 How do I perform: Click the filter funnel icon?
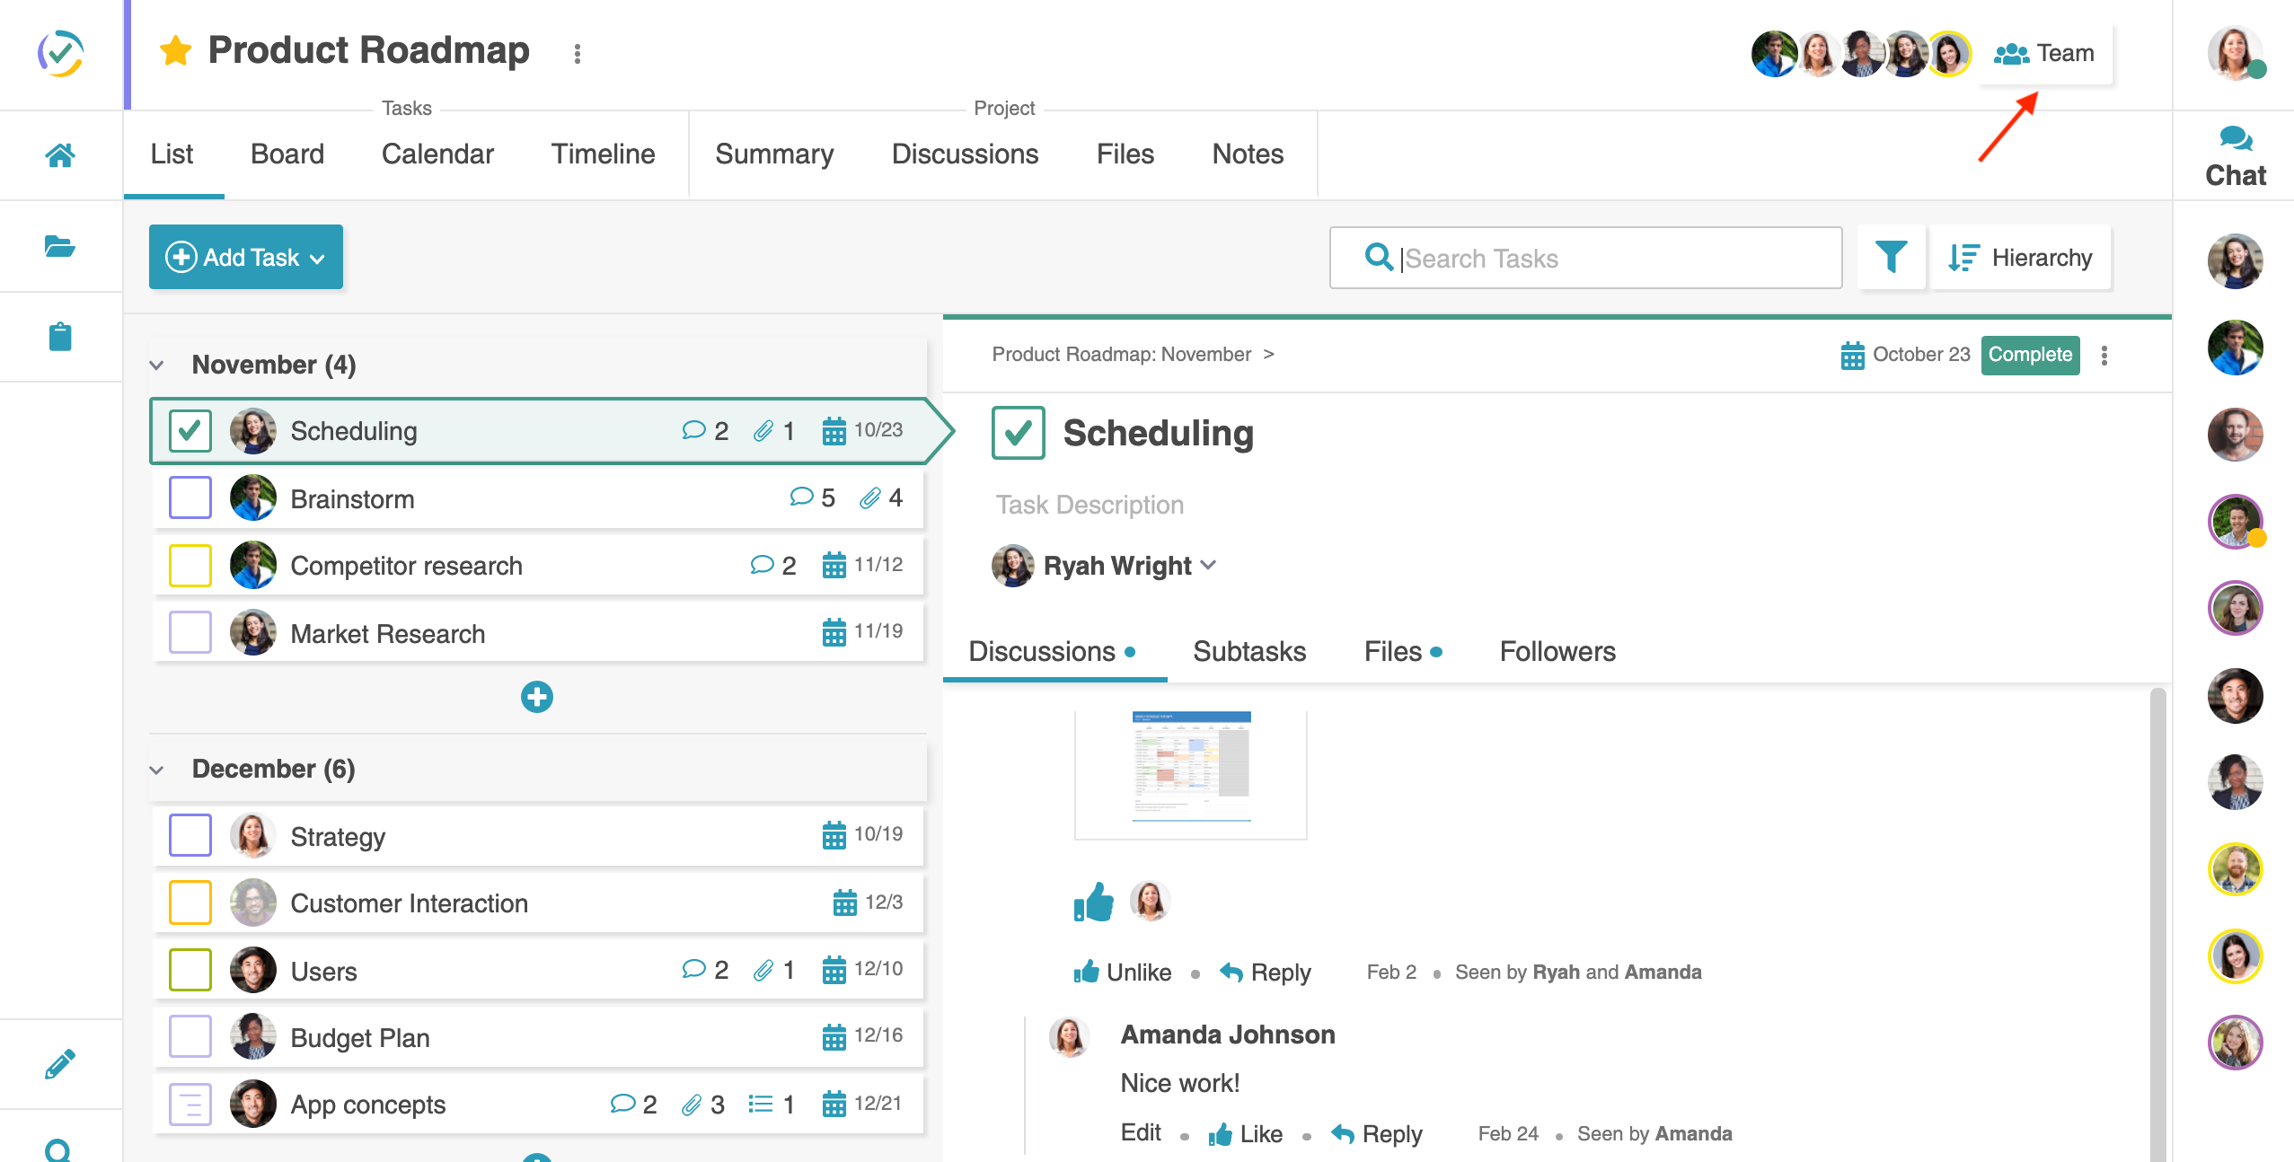coord(1891,258)
